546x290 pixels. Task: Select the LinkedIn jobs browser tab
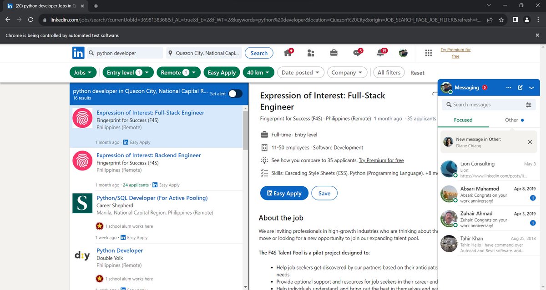tap(45, 6)
